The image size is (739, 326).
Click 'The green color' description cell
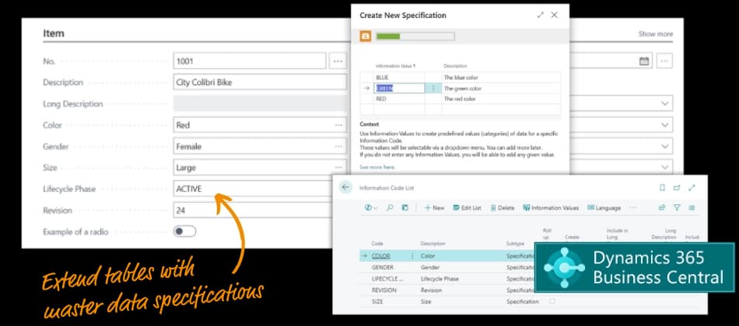pyautogui.click(x=501, y=88)
